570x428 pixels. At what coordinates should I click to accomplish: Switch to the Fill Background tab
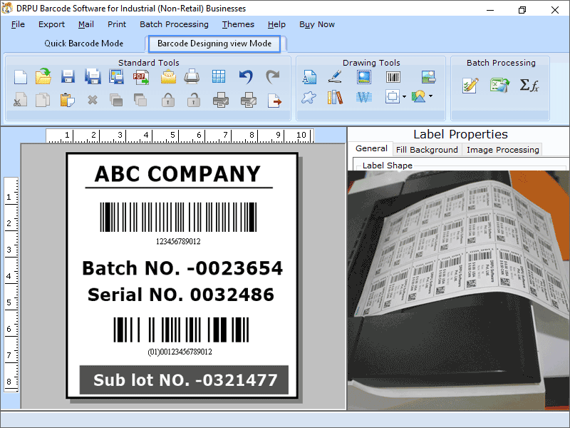click(427, 150)
